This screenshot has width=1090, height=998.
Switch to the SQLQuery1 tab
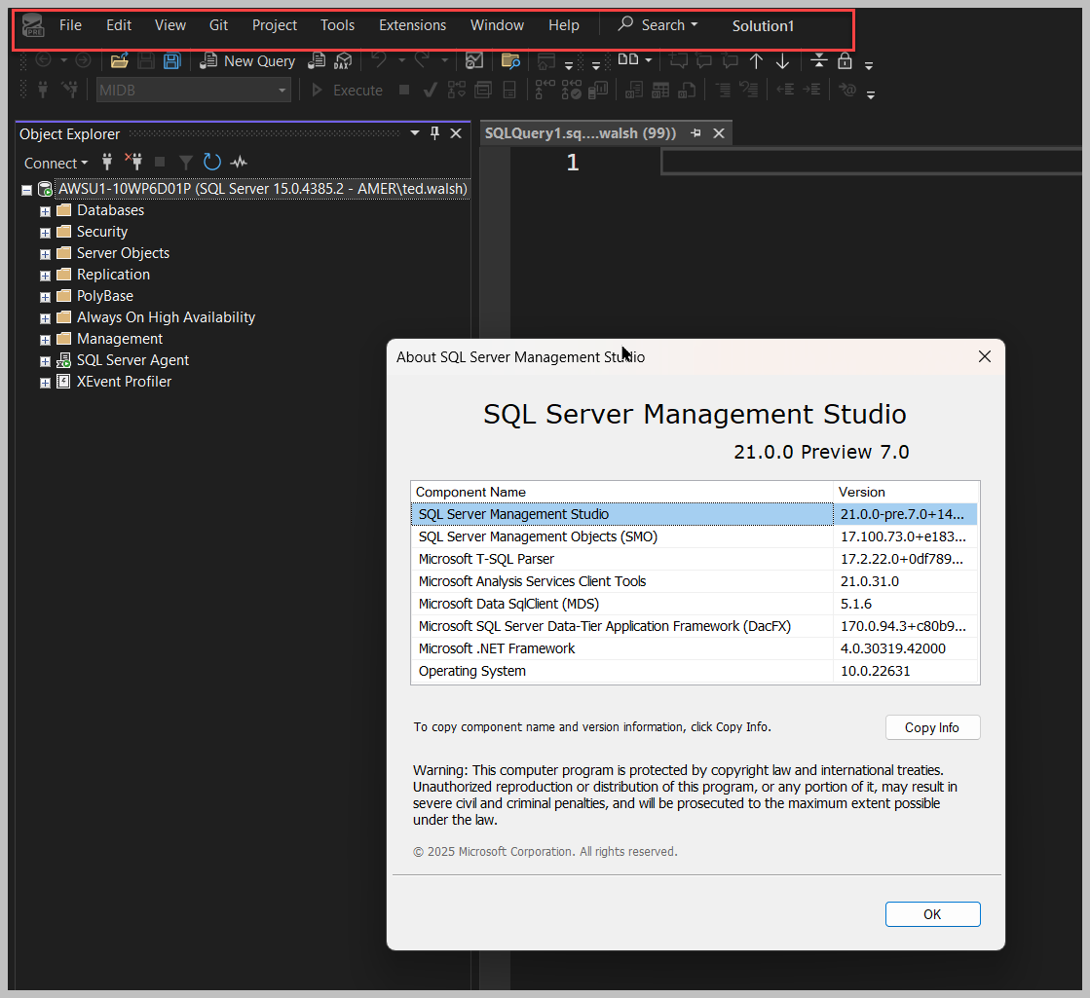click(x=581, y=133)
